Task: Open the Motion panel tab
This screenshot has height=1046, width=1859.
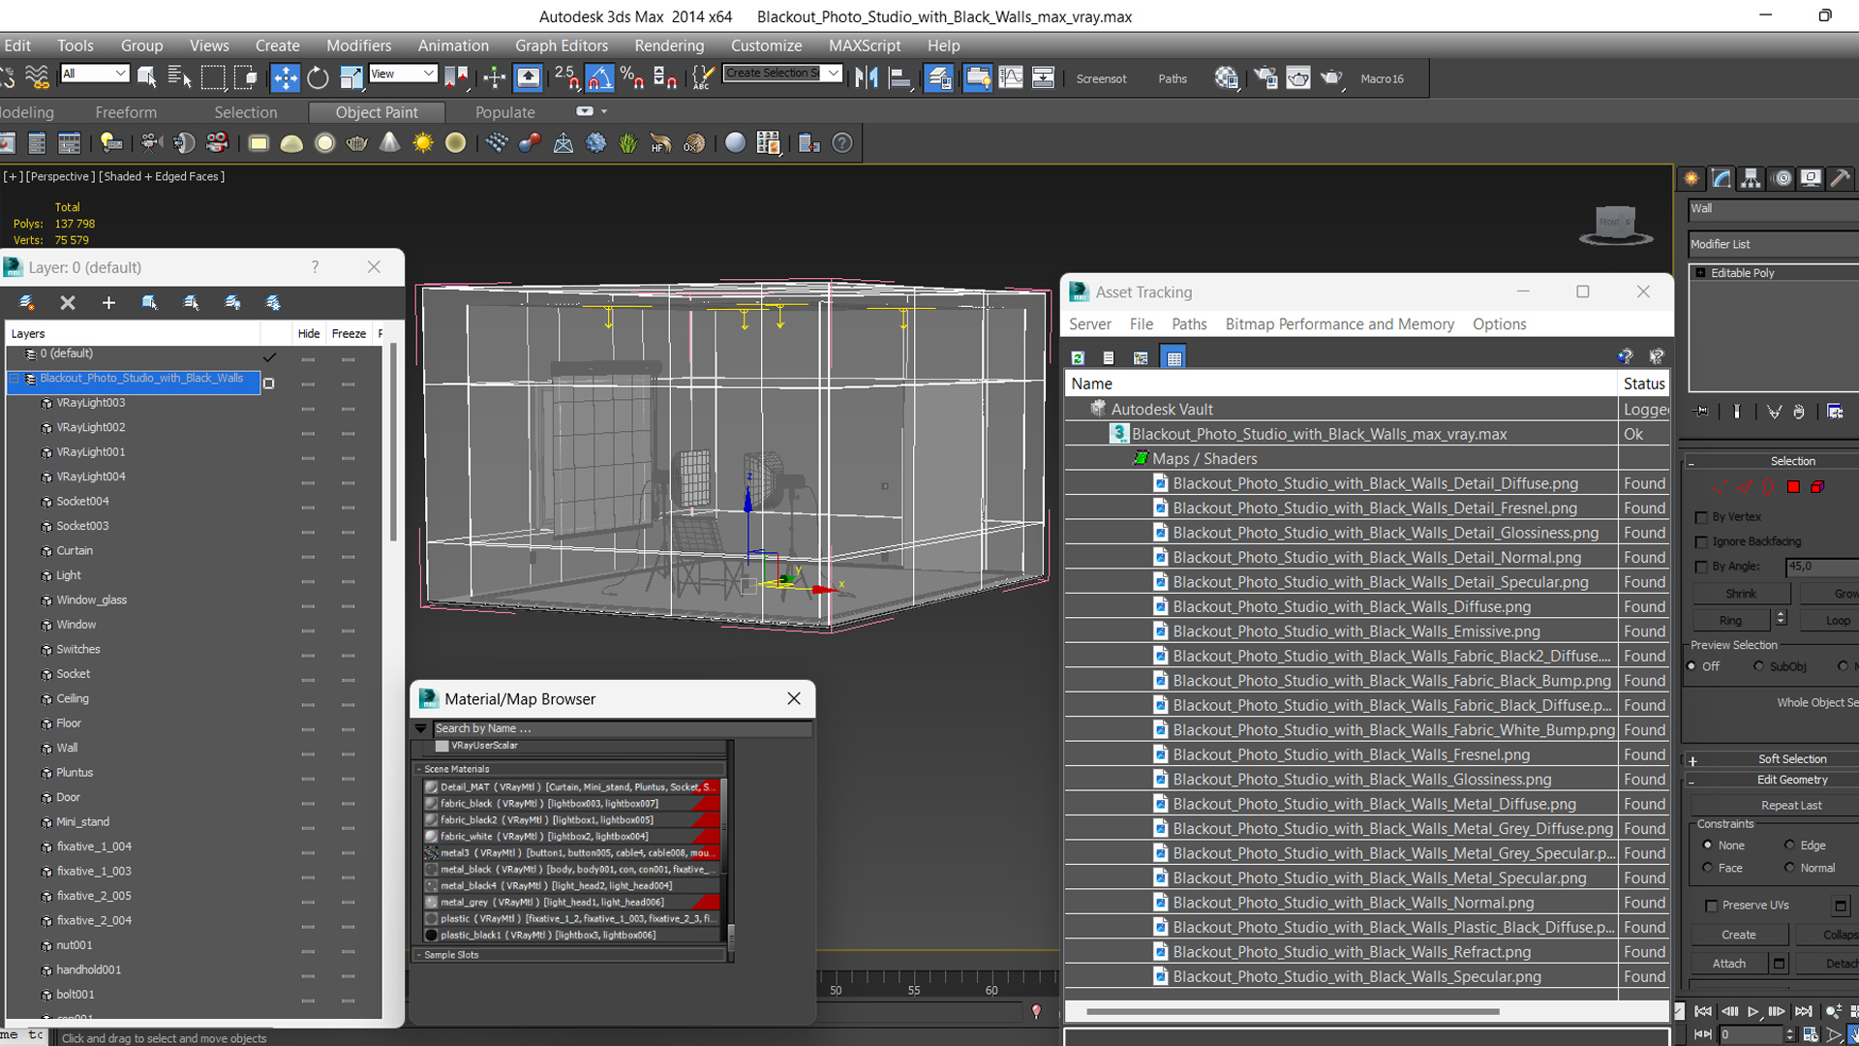Action: [1782, 178]
